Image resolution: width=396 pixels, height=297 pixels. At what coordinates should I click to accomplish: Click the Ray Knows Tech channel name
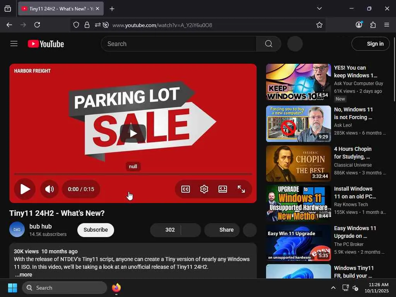coord(351,204)
